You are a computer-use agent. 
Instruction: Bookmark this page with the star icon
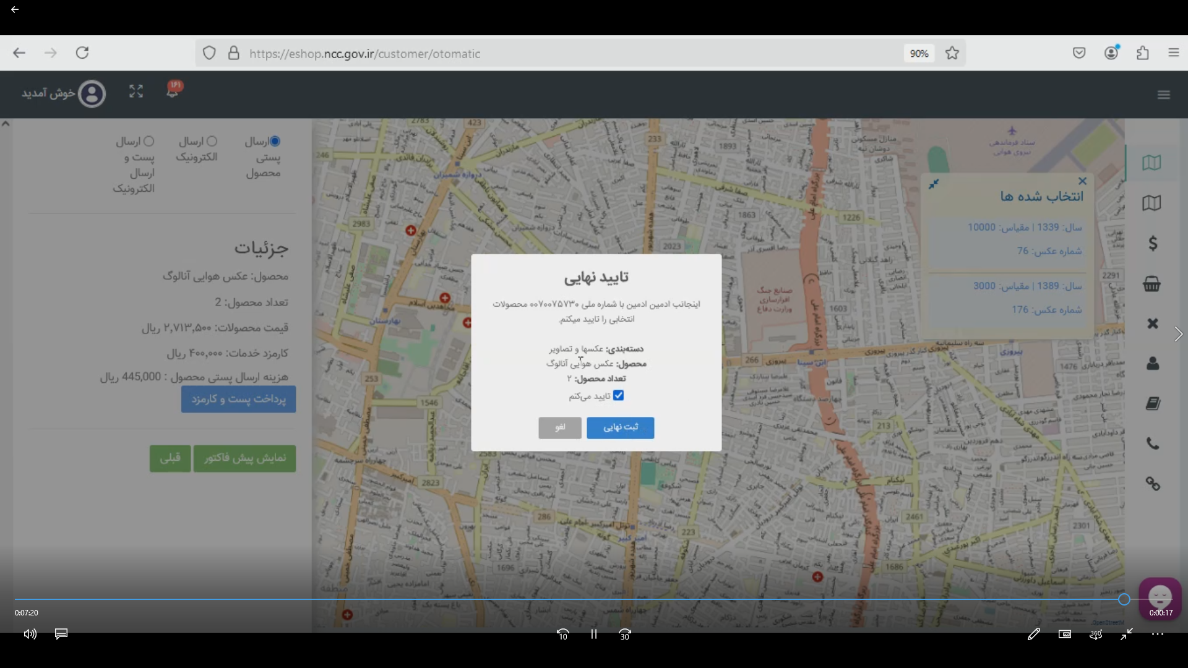pos(952,53)
